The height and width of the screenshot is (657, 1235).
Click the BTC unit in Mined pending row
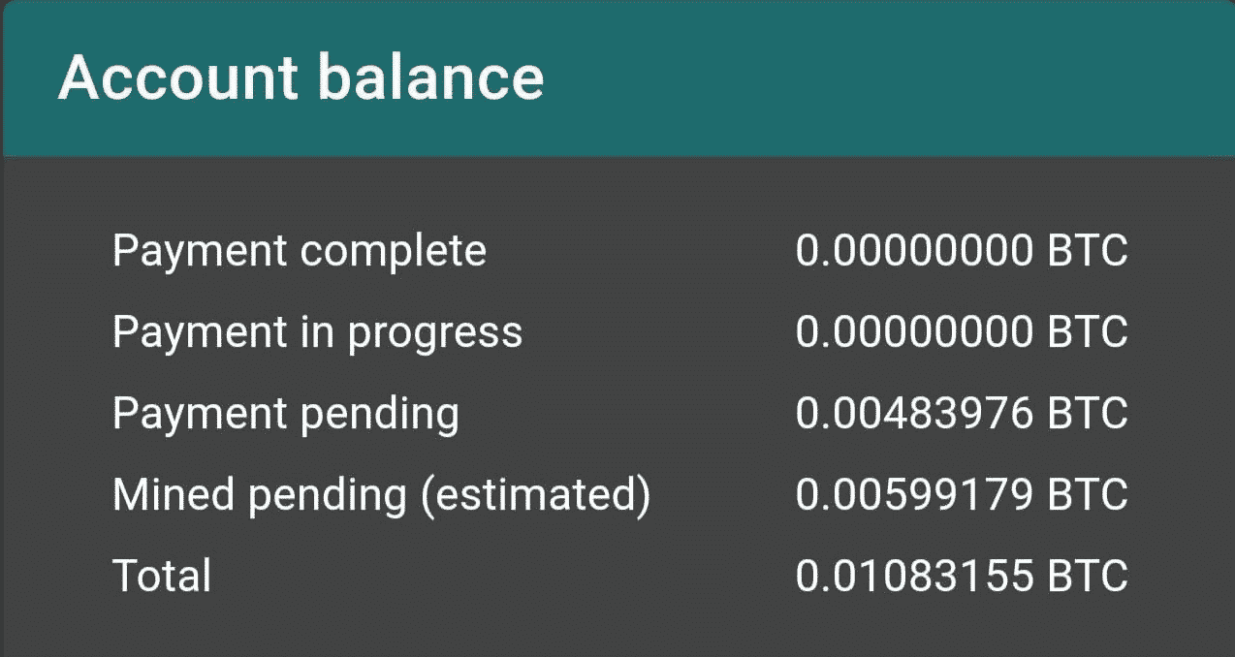point(1088,495)
